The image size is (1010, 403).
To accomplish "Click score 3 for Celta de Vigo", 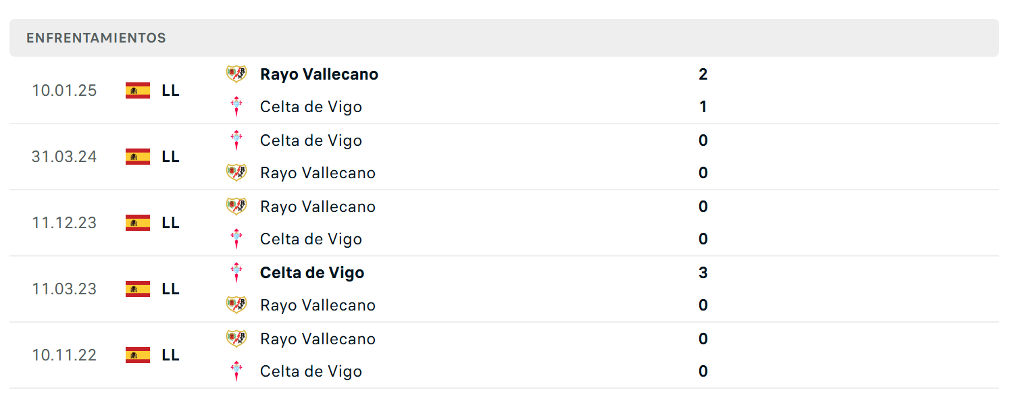I will [703, 273].
